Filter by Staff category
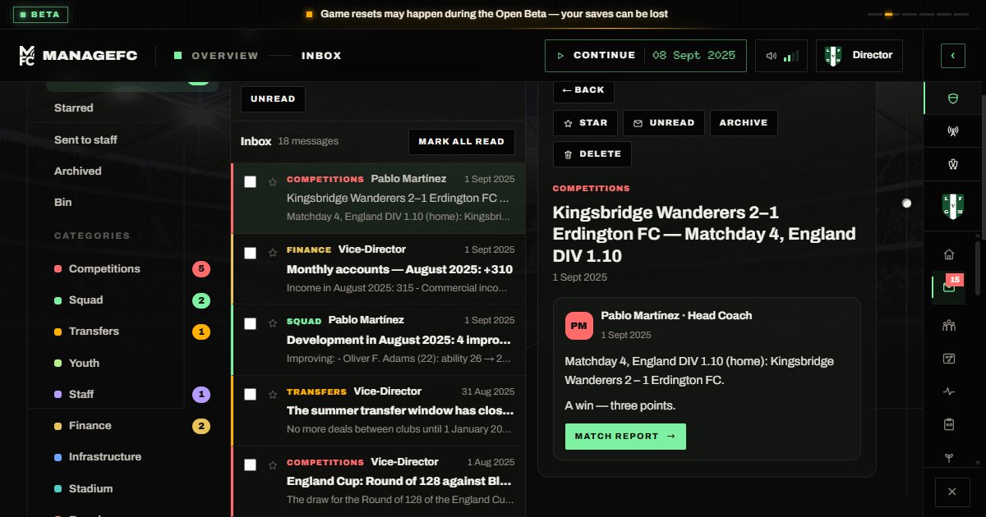This screenshot has height=517, width=986. pyautogui.click(x=131, y=394)
